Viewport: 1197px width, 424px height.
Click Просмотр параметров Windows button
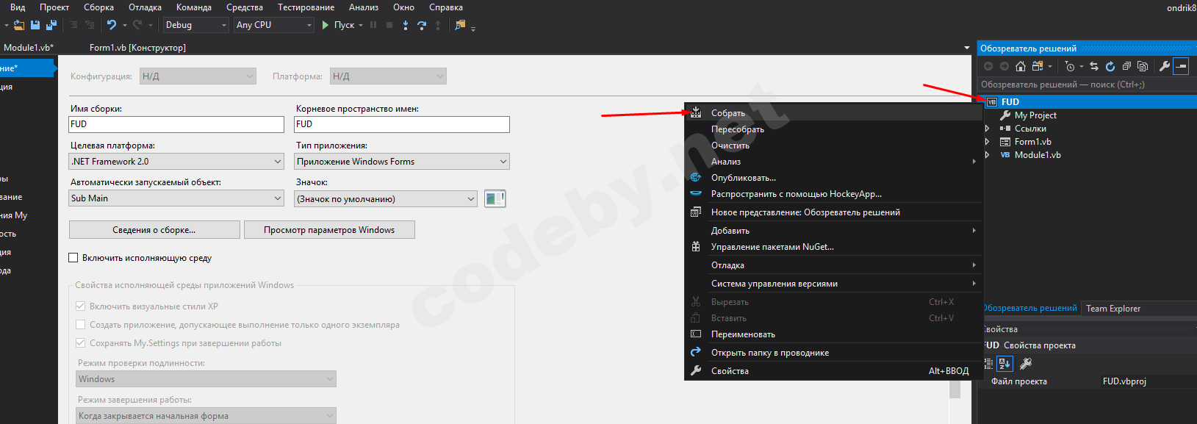pos(329,230)
